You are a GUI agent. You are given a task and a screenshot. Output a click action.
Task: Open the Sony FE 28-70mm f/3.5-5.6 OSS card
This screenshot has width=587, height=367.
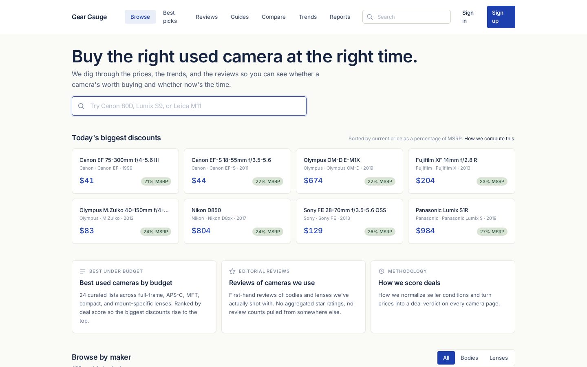(x=349, y=221)
